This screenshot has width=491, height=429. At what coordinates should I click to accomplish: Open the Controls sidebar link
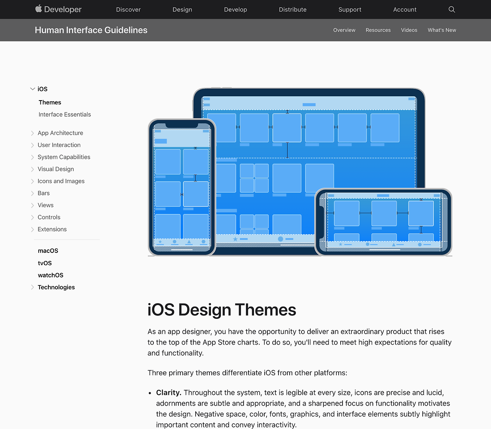click(x=49, y=217)
